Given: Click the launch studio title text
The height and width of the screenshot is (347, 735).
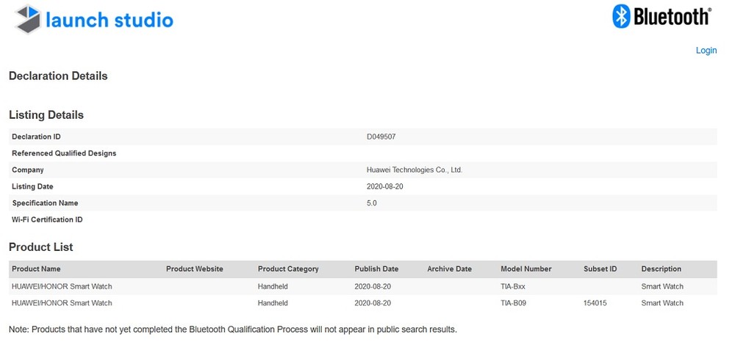Looking at the screenshot, I should coord(110,20).
